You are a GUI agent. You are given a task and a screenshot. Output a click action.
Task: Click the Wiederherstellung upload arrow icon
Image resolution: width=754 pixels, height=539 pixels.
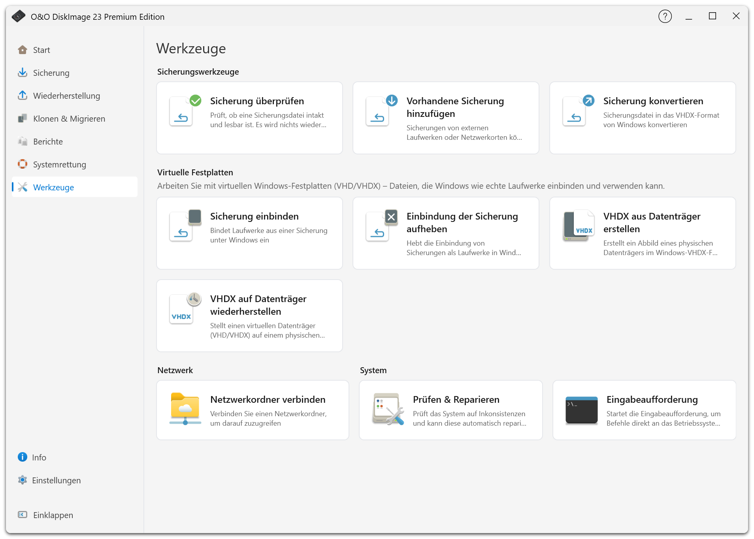23,96
